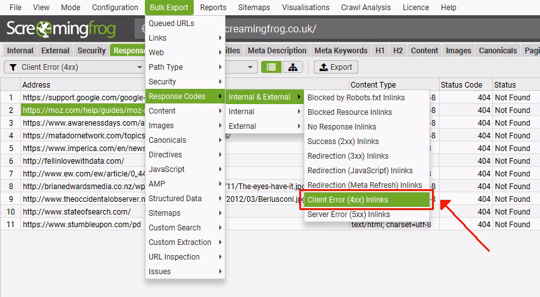Expand the Internal response codes submenu
540x297 pixels.
(x=264, y=112)
